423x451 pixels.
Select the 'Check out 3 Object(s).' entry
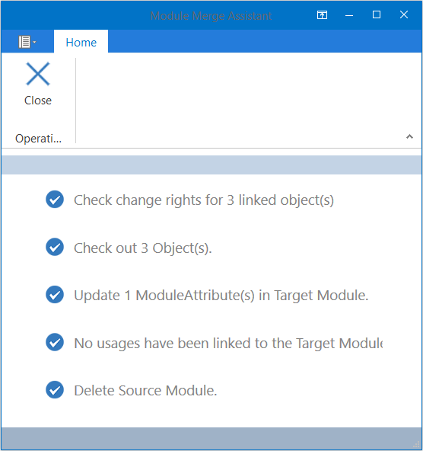tap(143, 248)
